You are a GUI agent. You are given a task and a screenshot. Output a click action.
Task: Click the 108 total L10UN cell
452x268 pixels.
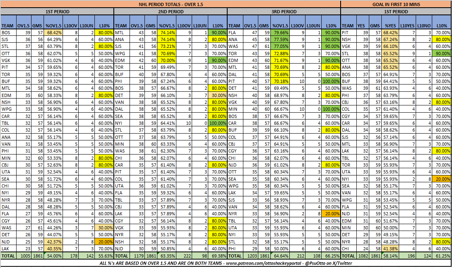tap(313, 256)
